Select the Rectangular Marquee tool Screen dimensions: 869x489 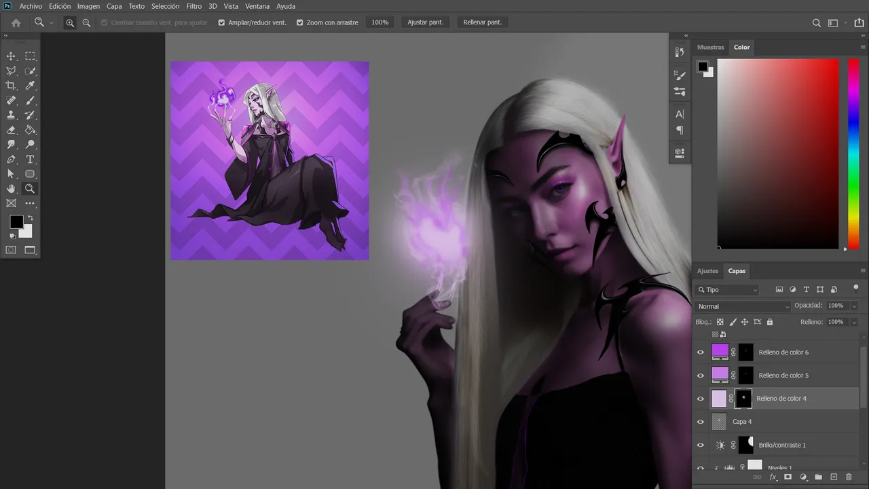coord(30,56)
